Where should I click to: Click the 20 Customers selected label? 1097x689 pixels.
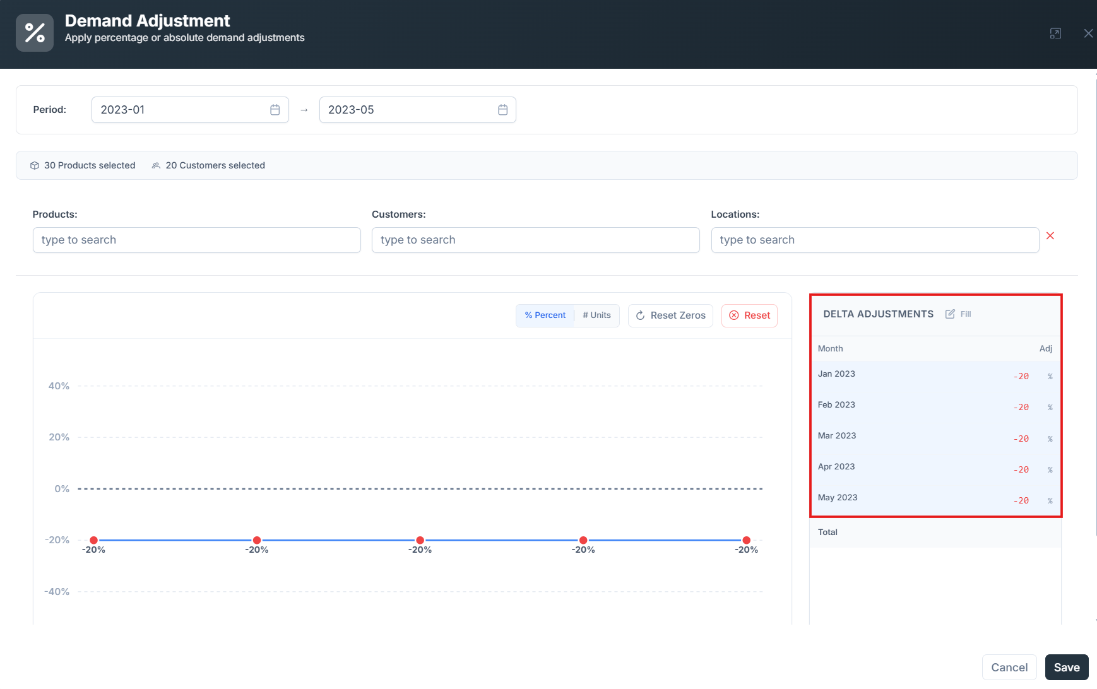click(x=215, y=165)
